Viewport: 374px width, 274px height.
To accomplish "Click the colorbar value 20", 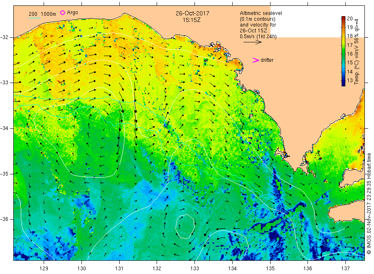I will (x=349, y=19).
